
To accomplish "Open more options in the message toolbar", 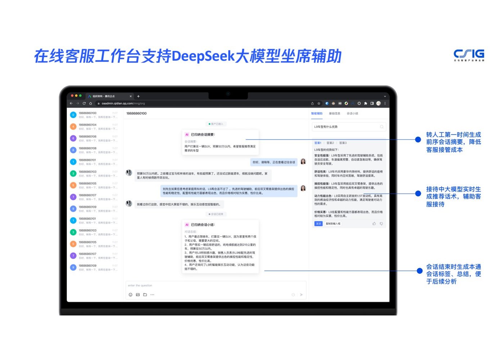I will (152, 295).
